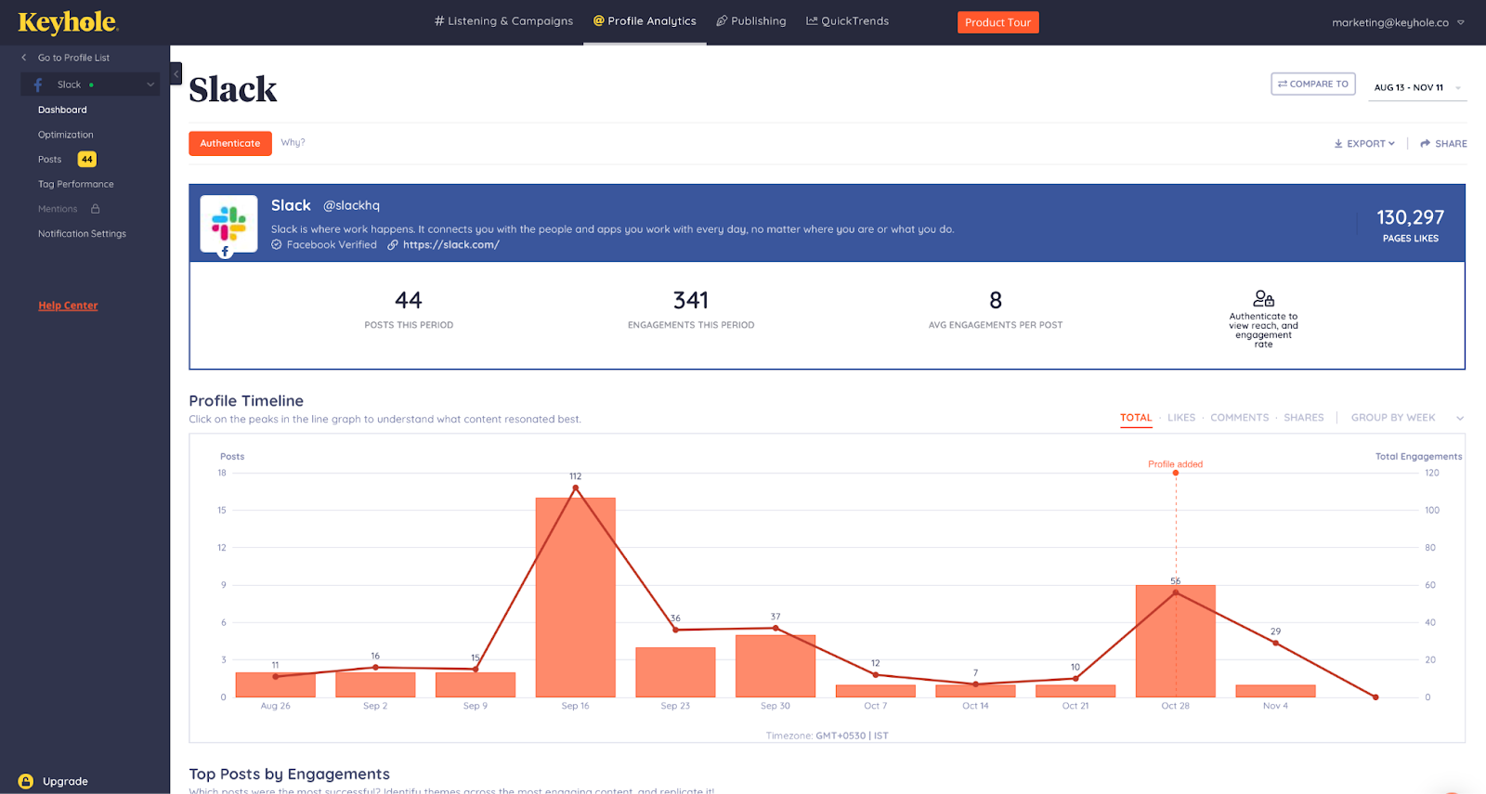The height and width of the screenshot is (794, 1486).
Task: Click the Slack logo profile picture
Action: point(228,223)
